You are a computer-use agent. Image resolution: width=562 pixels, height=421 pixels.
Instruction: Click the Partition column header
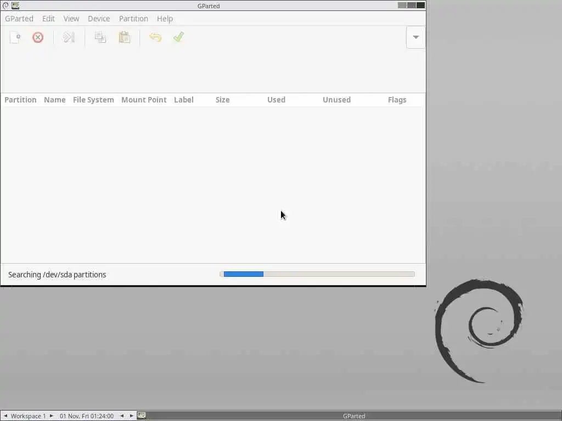20,100
